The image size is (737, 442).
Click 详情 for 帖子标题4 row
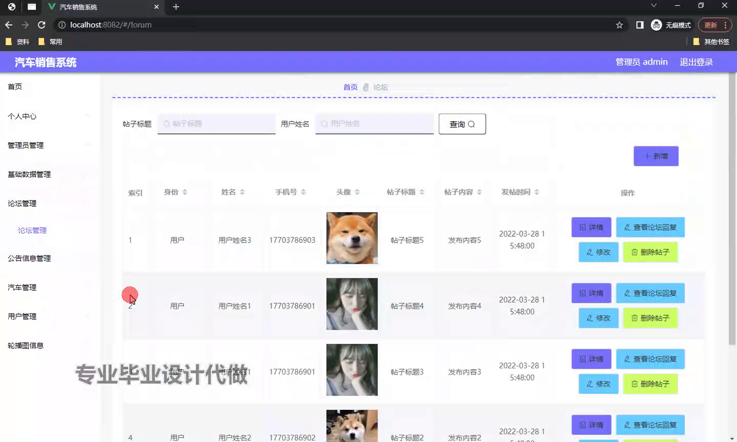(x=591, y=293)
